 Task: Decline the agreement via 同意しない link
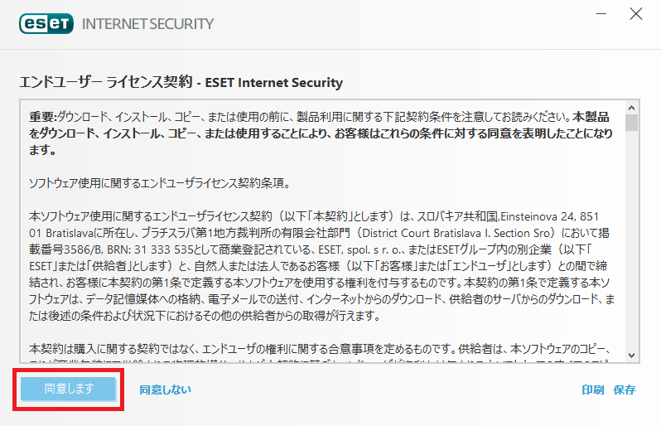pyautogui.click(x=165, y=390)
